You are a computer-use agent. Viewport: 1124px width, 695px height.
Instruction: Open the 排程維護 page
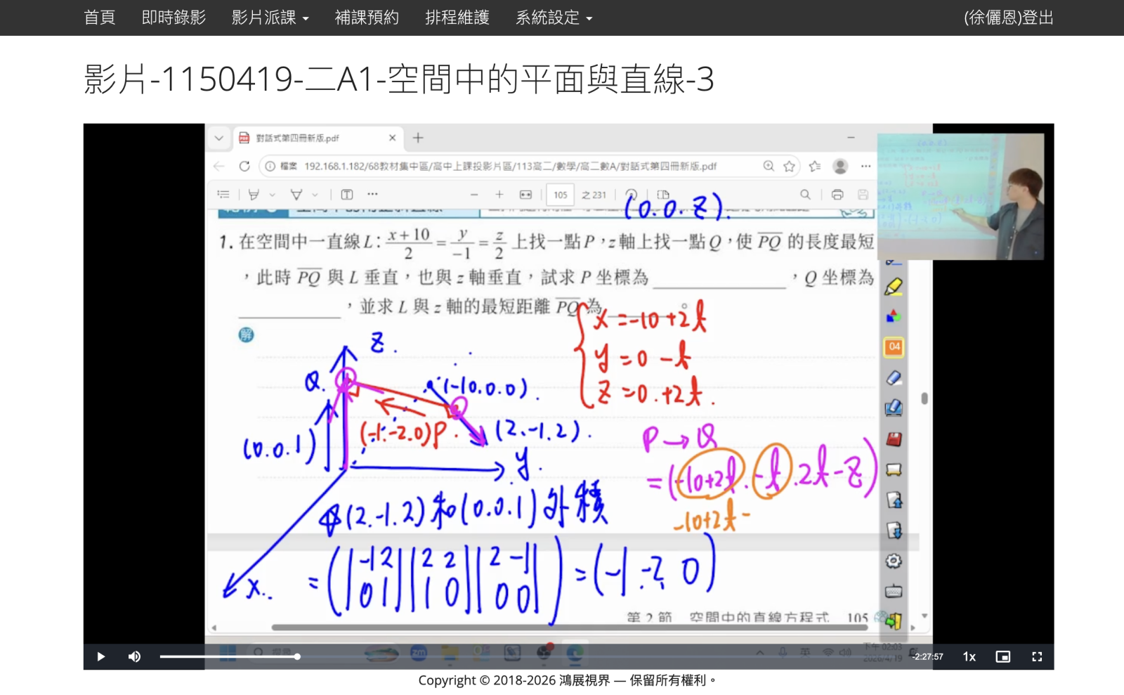457,18
